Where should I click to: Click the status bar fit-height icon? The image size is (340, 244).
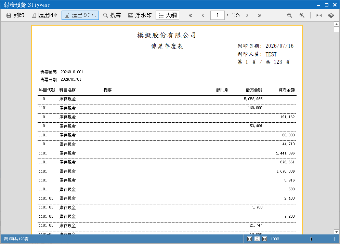tap(257, 239)
